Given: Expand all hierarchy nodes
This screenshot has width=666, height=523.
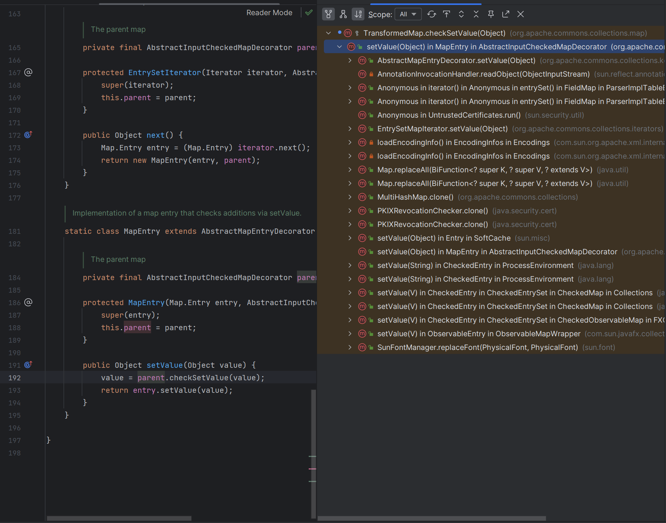Looking at the screenshot, I should [461, 14].
